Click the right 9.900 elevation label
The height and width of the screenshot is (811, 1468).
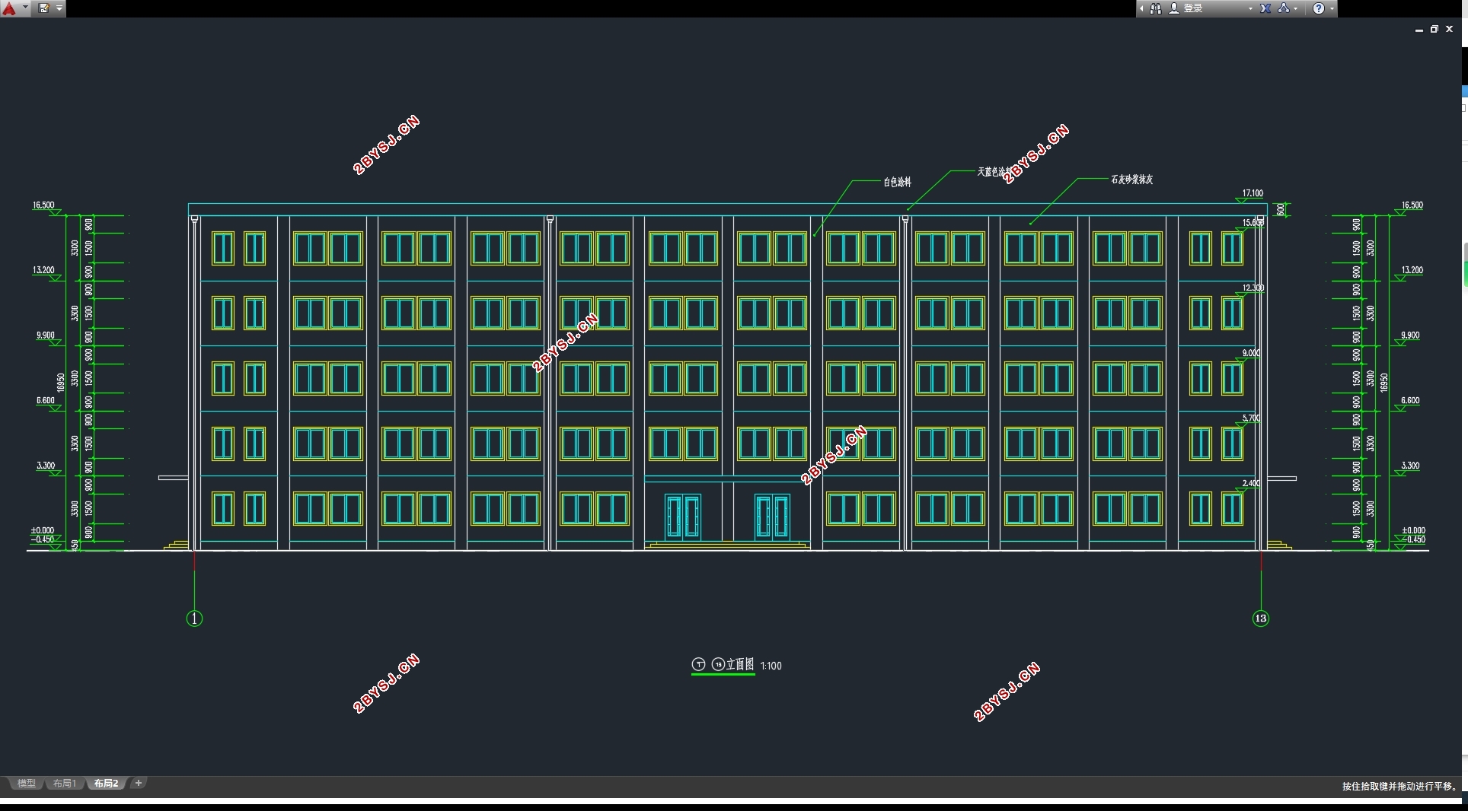(x=1410, y=336)
